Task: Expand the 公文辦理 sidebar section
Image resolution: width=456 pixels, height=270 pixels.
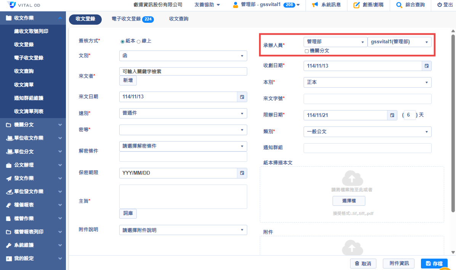Action: click(34, 165)
